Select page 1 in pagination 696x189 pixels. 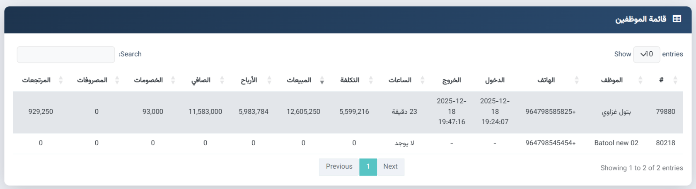click(368, 167)
